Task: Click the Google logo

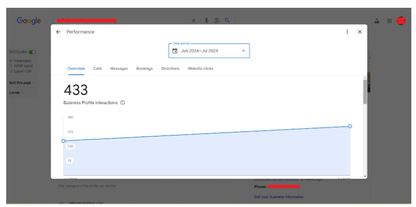Action: (29, 21)
